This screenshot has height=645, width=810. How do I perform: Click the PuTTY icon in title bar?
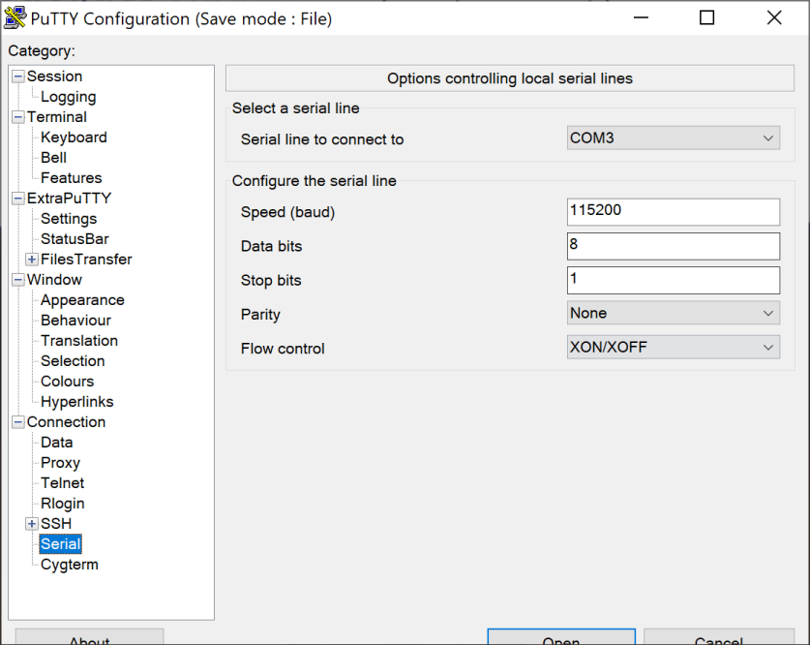(15, 18)
